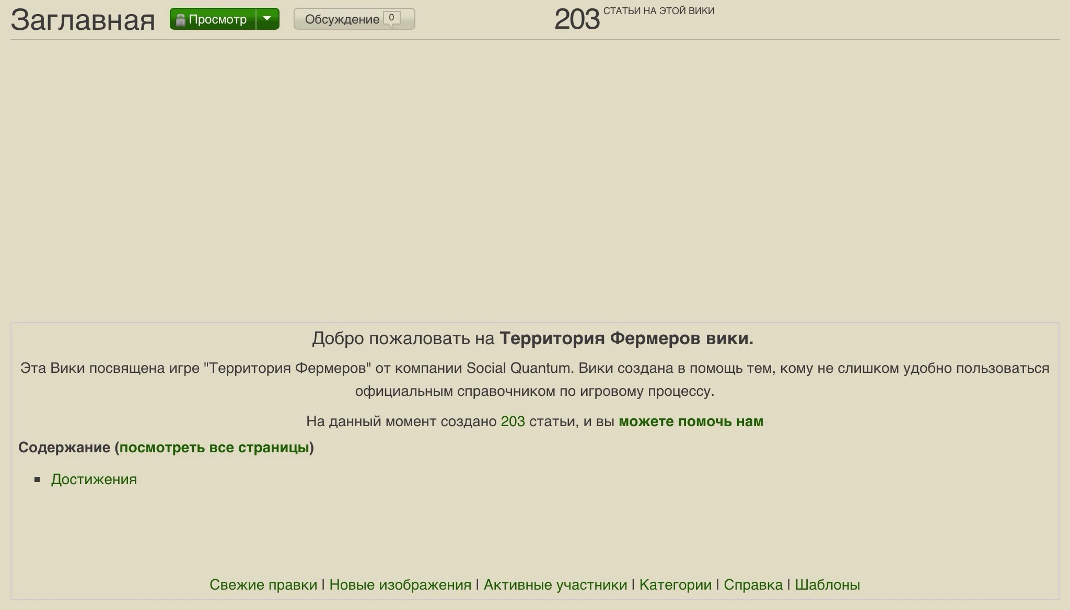Screen dimensions: 1070x610
Task: Open 'посмотреть все страницы' link
Action: (x=214, y=448)
